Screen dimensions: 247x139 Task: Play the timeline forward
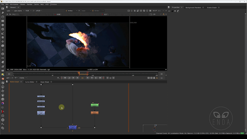[x=88, y=78]
